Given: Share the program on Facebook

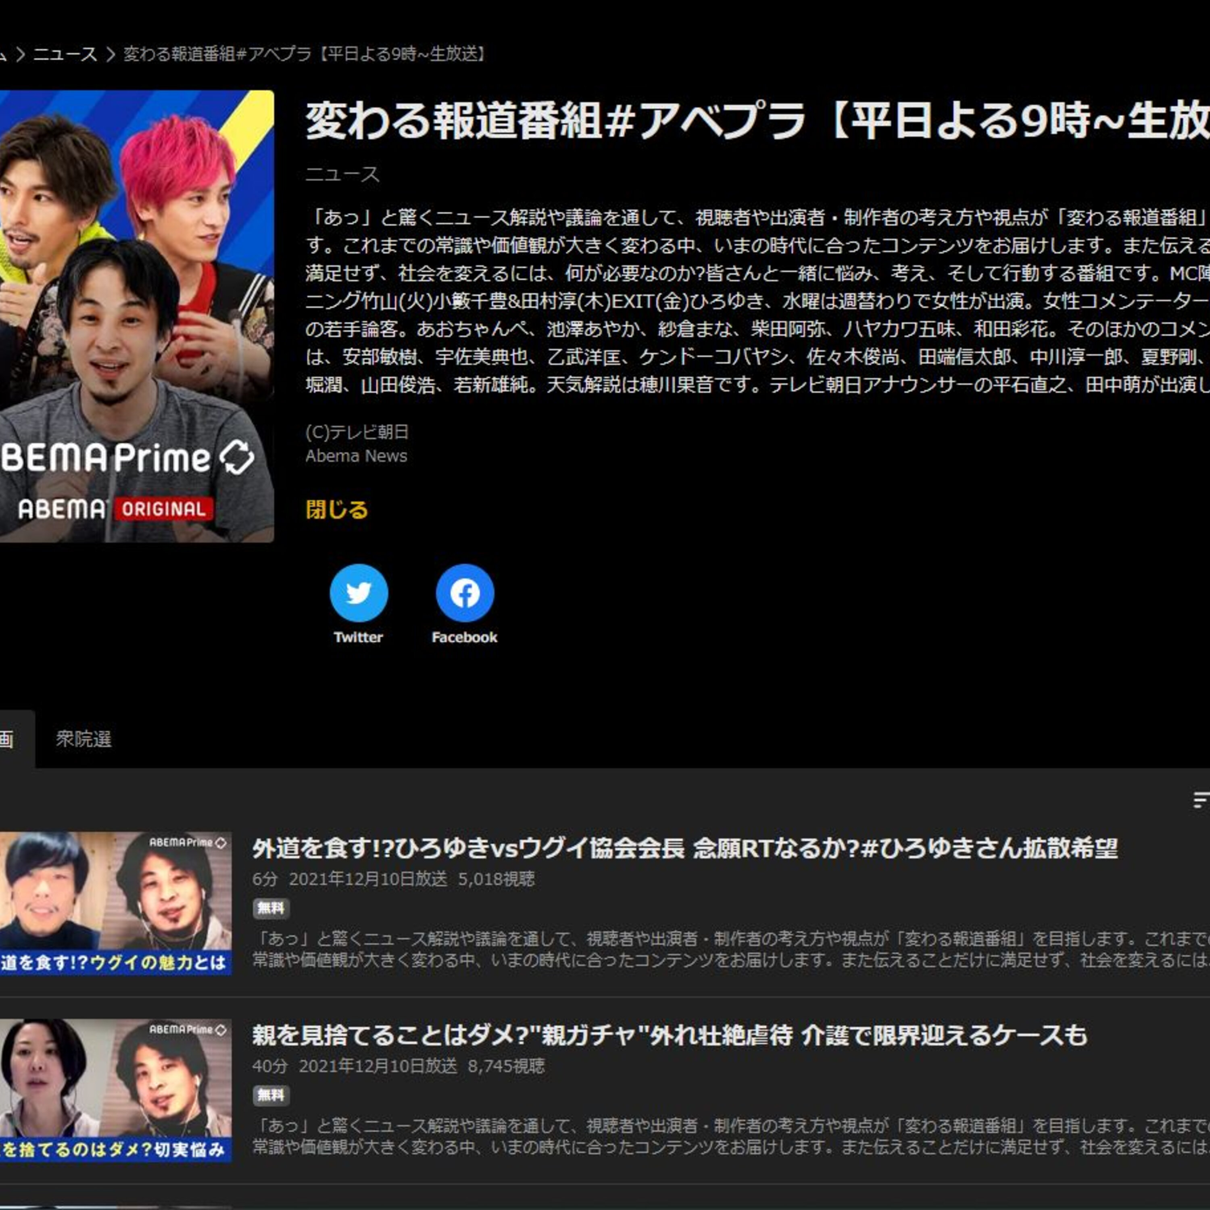Looking at the screenshot, I should [x=465, y=592].
